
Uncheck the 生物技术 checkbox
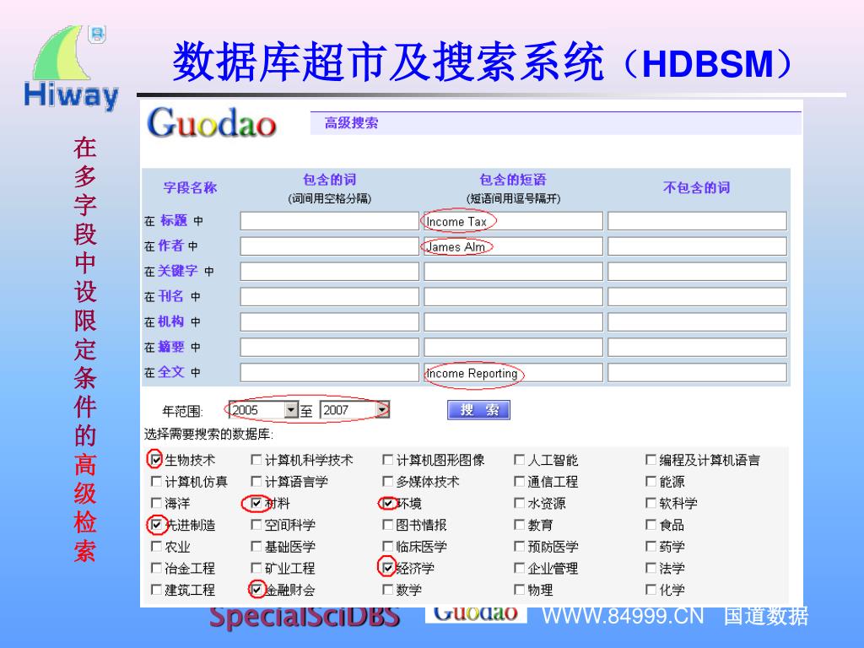coord(156,460)
